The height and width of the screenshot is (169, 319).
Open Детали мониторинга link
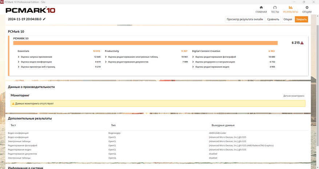(x=294, y=96)
